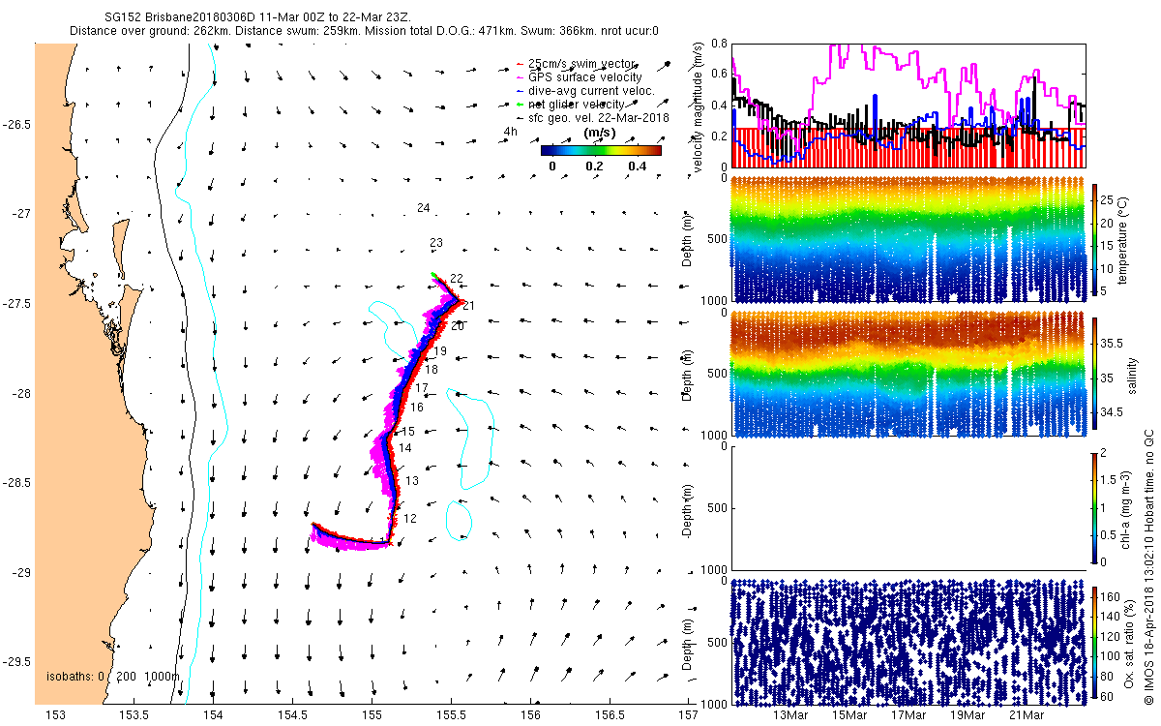1161x726 pixels.
Task: Click day marker 22 on glider track
Action: tap(457, 279)
